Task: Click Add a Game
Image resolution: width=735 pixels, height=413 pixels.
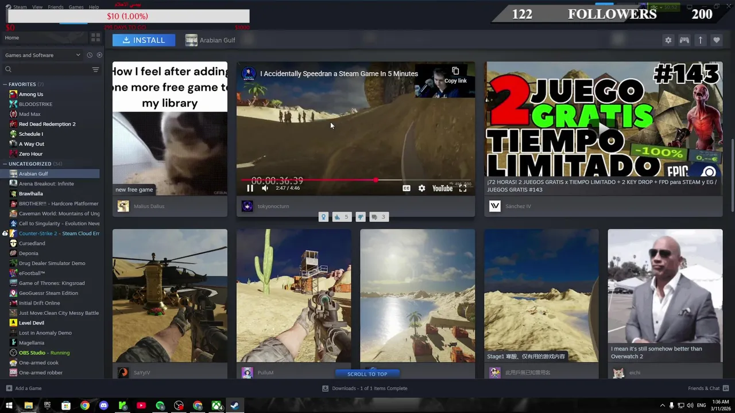Action: point(24,388)
